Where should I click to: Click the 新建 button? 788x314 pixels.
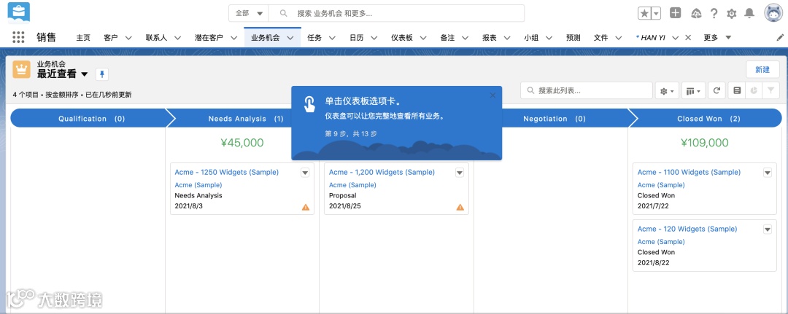(x=762, y=70)
